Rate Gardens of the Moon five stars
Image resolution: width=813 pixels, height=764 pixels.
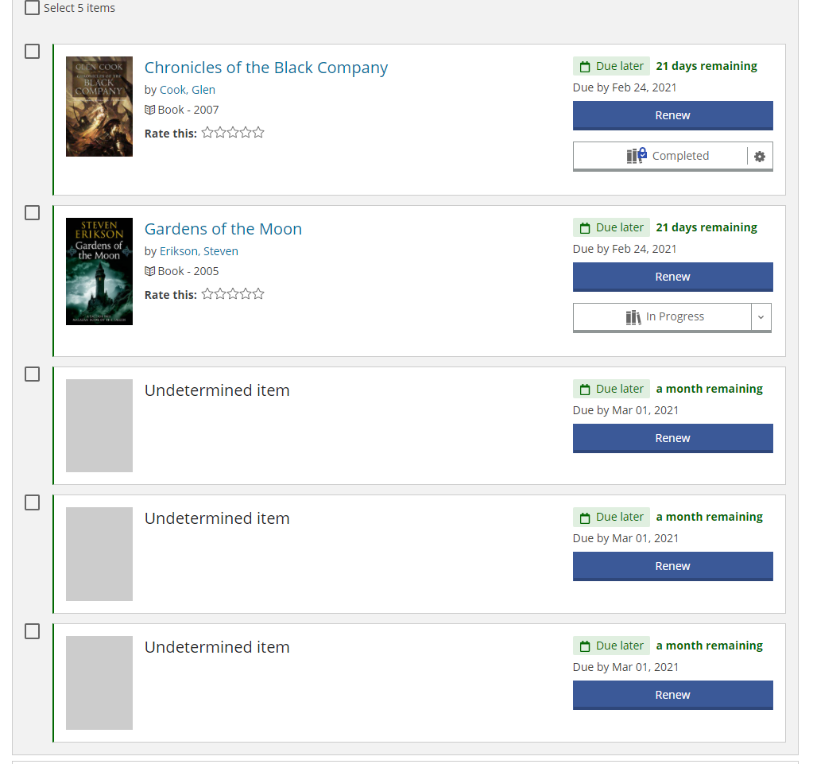coord(258,293)
